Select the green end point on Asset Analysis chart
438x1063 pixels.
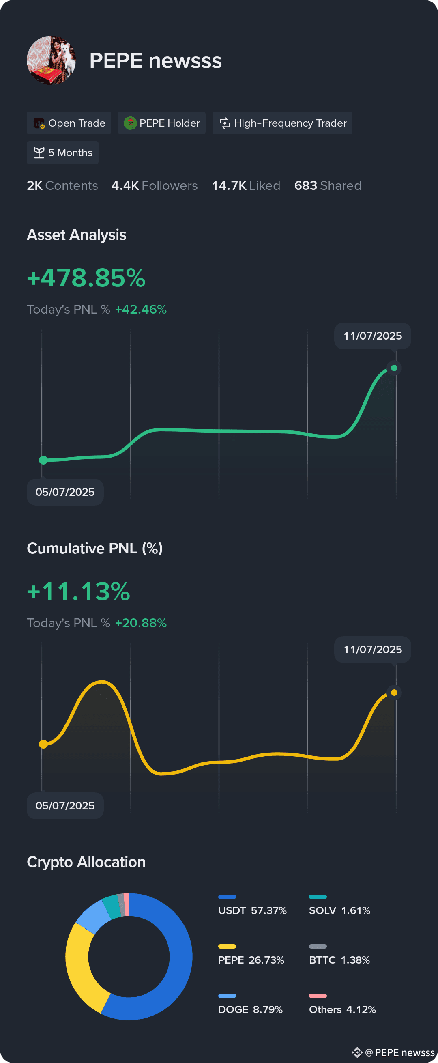pyautogui.click(x=394, y=368)
